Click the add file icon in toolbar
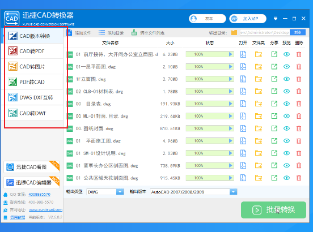Image resolution: width=313 pixels, height=232 pixels. pos(69,33)
